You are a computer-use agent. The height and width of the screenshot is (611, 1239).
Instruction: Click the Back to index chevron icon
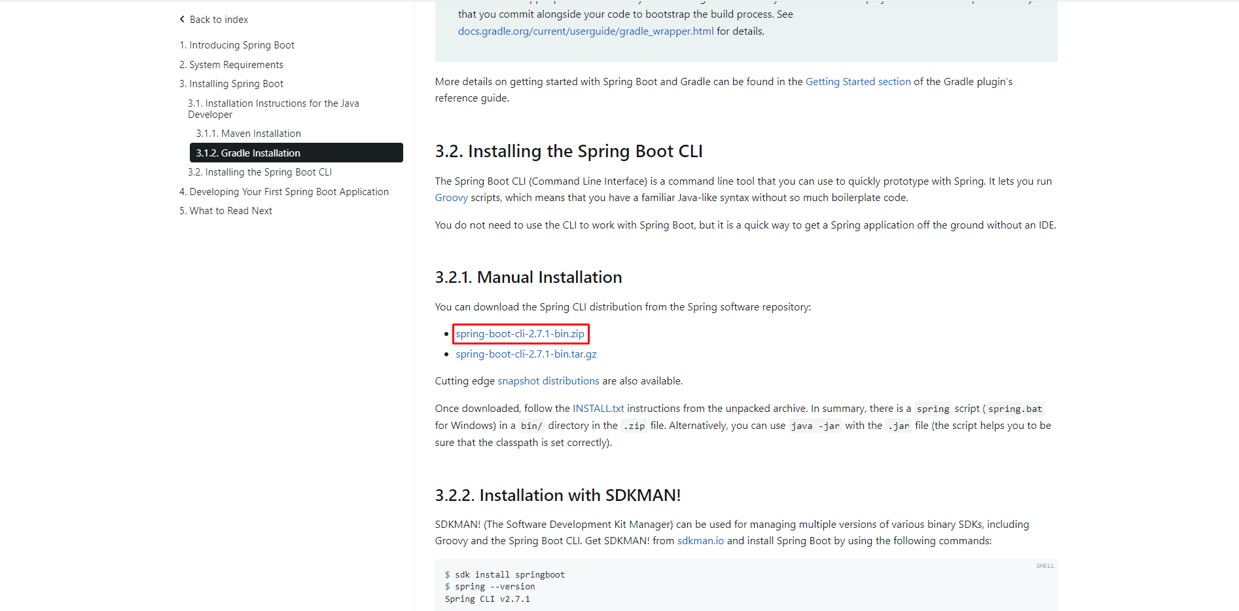point(182,20)
